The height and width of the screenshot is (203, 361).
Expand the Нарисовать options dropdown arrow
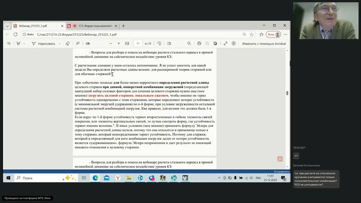pos(60,43)
